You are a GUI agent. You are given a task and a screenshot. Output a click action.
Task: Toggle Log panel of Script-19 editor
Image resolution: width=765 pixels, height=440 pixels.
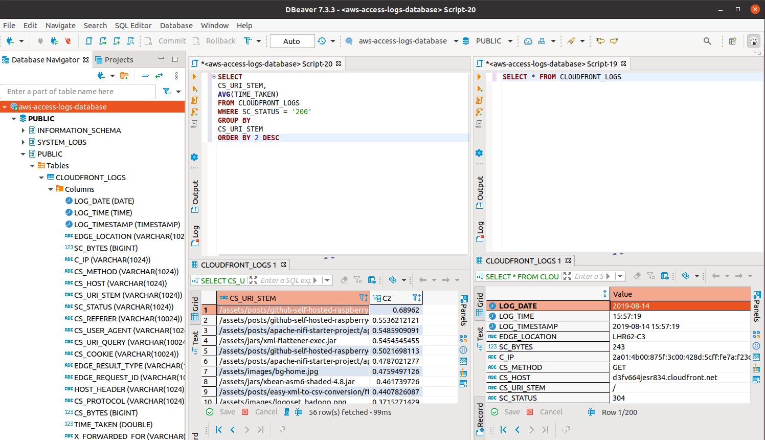(x=480, y=231)
